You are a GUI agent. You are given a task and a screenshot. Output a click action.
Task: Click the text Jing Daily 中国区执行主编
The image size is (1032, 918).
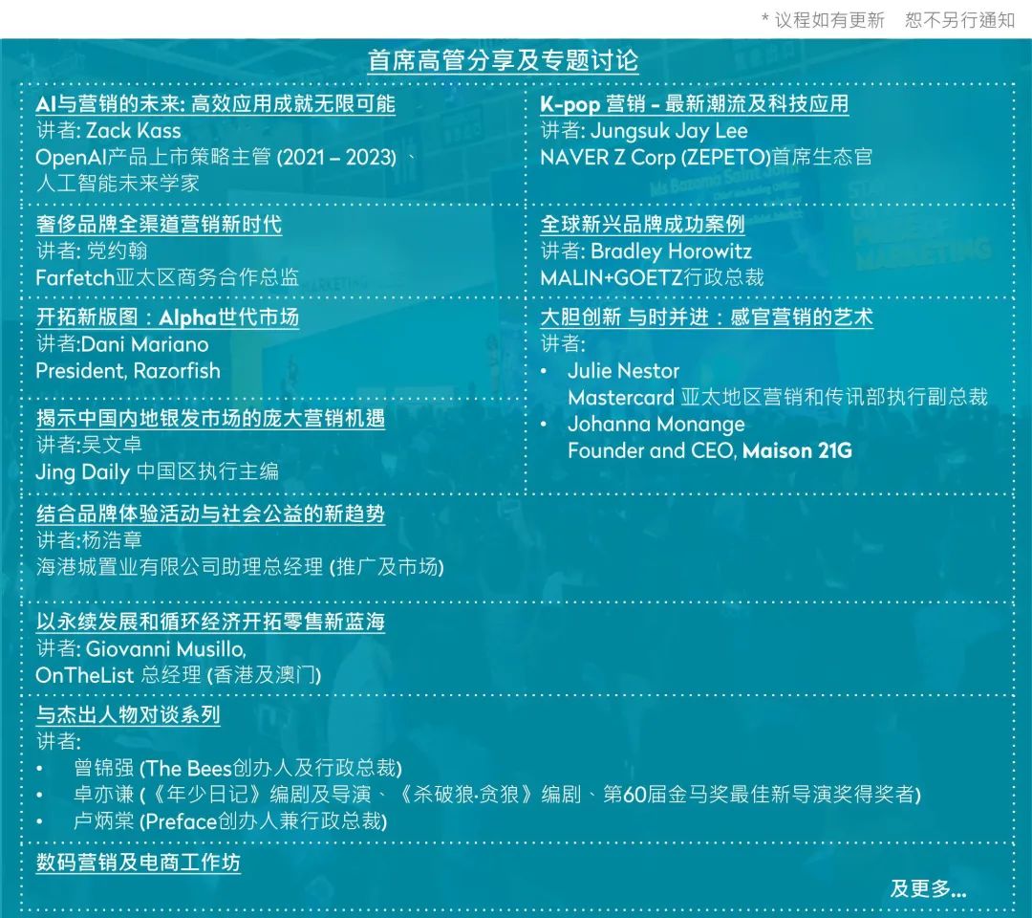tap(158, 471)
